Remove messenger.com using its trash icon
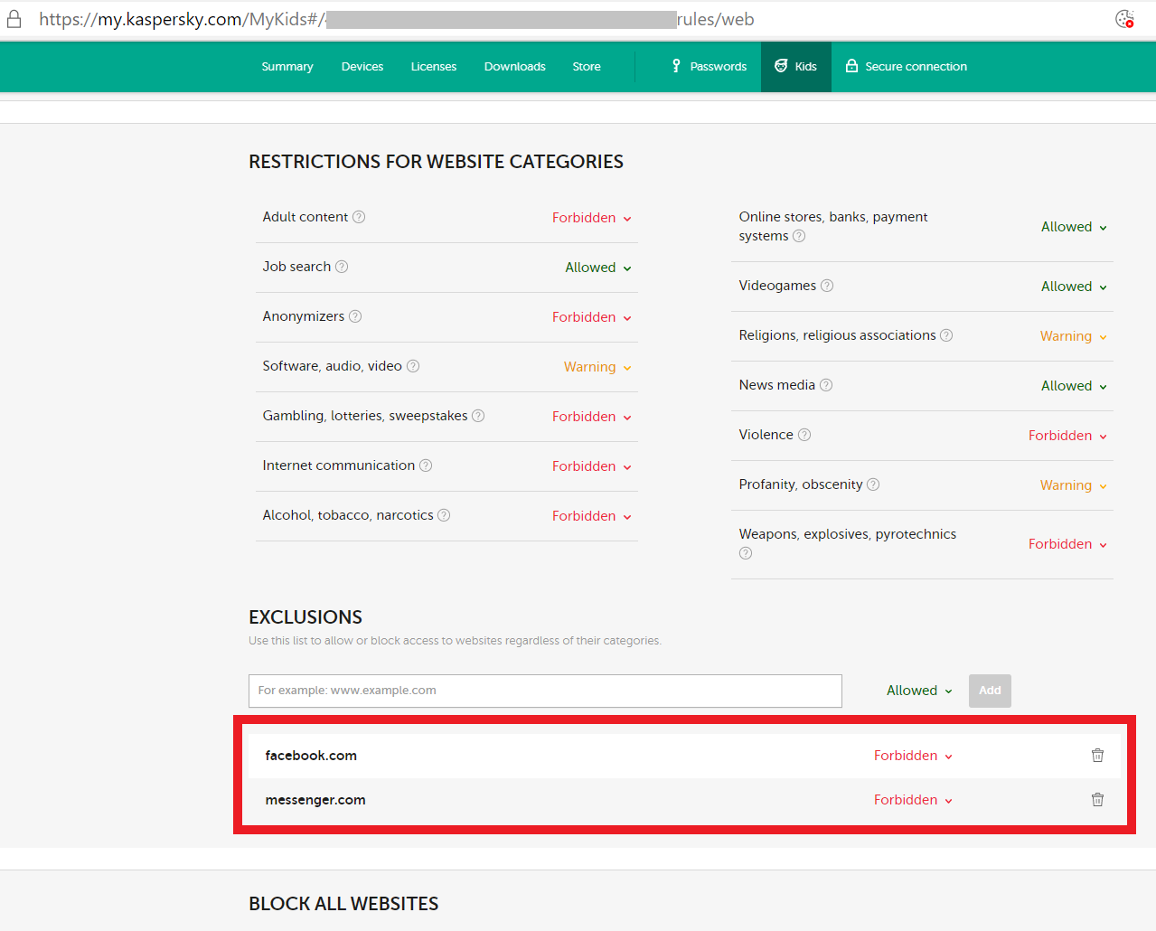The width and height of the screenshot is (1156, 931). [x=1097, y=800]
